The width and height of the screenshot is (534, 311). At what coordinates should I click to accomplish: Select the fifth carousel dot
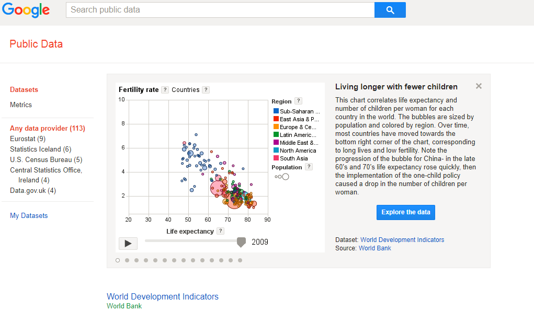[x=155, y=260]
